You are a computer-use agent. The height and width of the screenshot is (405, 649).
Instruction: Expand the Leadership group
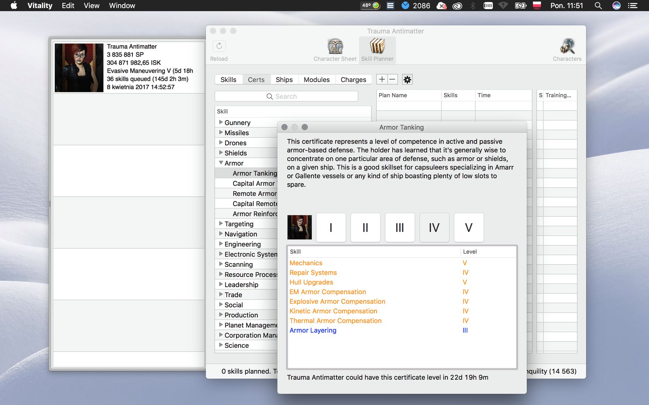point(221,284)
